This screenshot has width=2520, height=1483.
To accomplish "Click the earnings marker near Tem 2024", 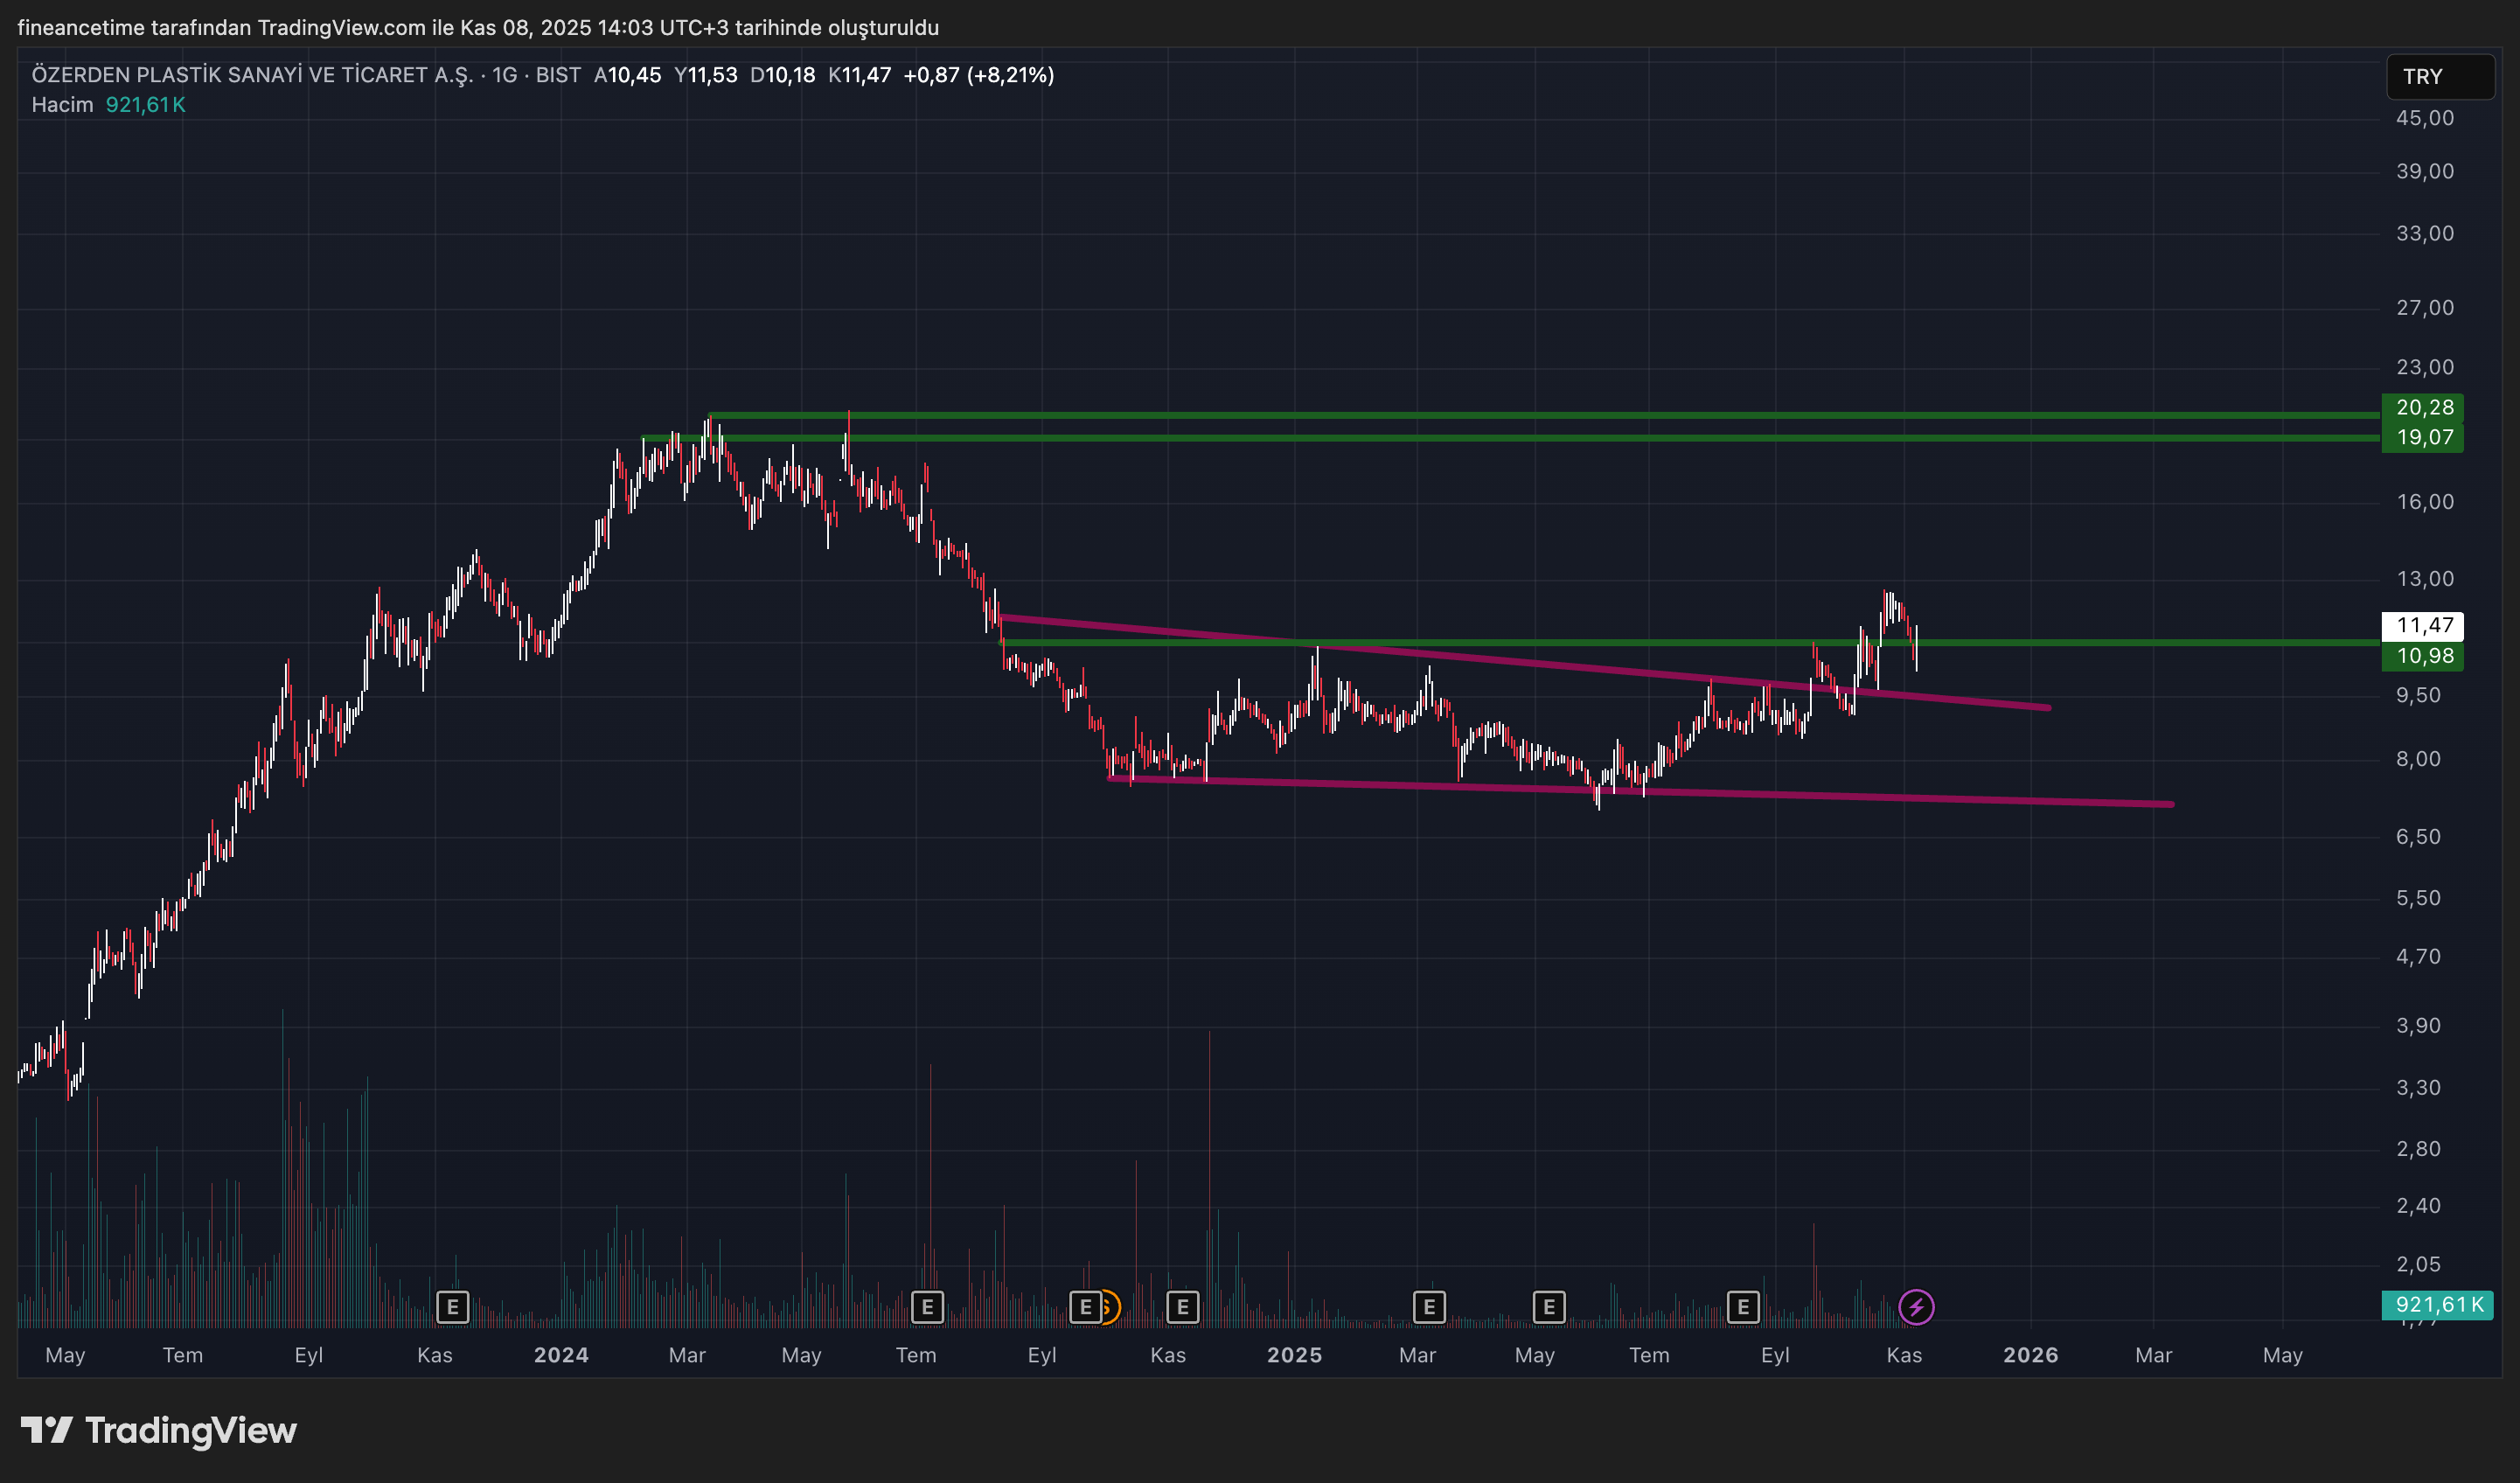I will pyautogui.click(x=927, y=1306).
